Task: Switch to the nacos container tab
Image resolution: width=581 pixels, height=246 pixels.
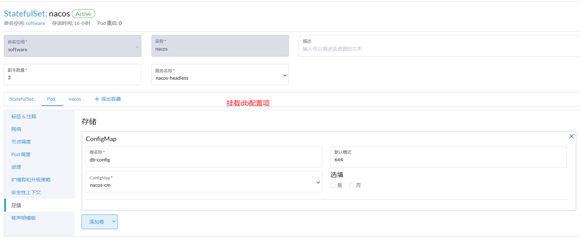Action: (x=75, y=99)
